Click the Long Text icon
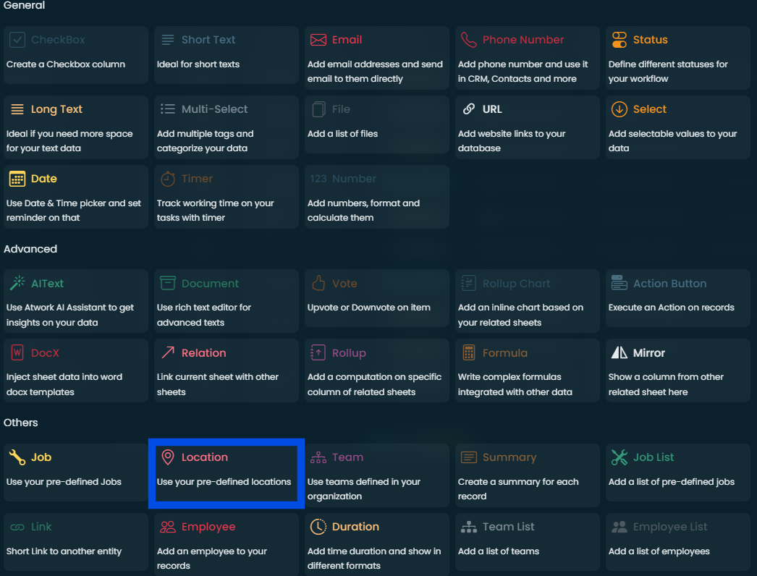 click(x=17, y=109)
